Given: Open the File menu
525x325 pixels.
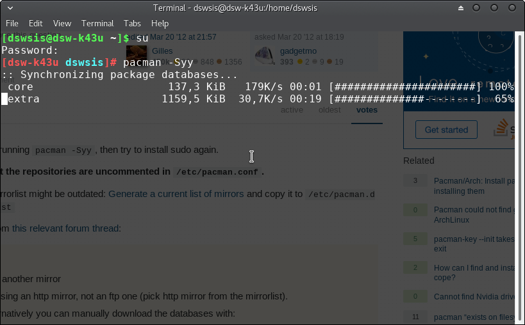Looking at the screenshot, I should tap(12, 23).
